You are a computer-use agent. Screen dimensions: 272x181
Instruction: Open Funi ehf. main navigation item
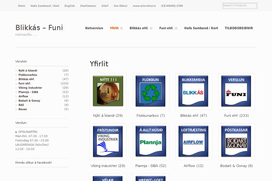(x=166, y=28)
